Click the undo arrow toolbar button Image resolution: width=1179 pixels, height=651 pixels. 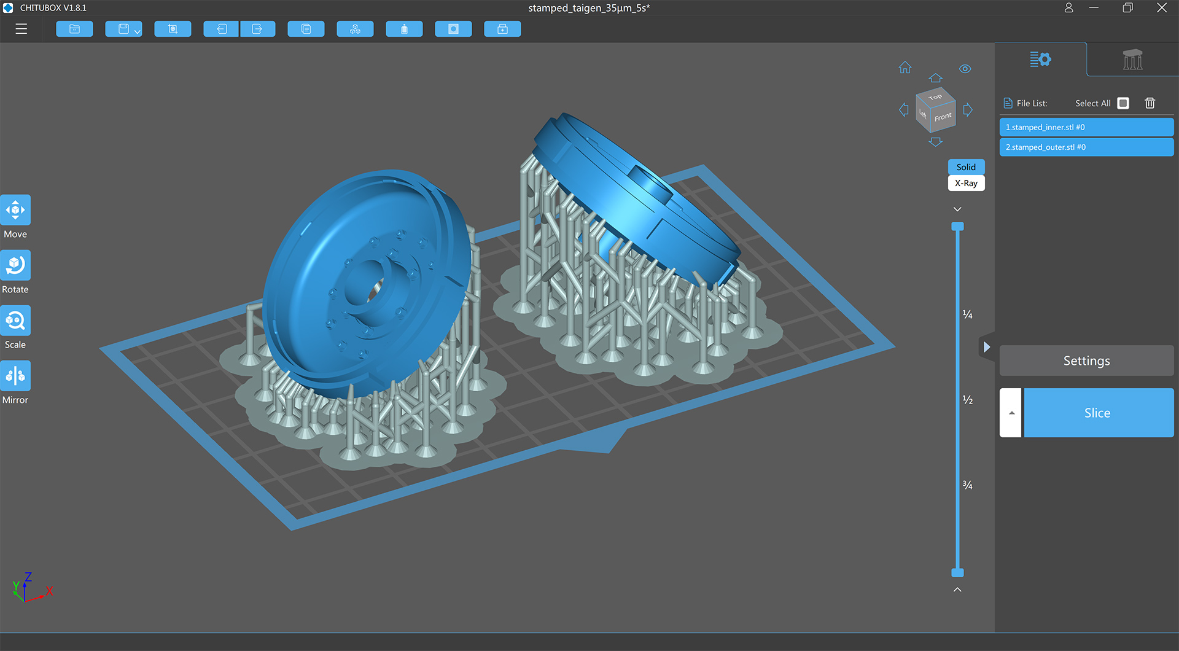[x=221, y=29]
